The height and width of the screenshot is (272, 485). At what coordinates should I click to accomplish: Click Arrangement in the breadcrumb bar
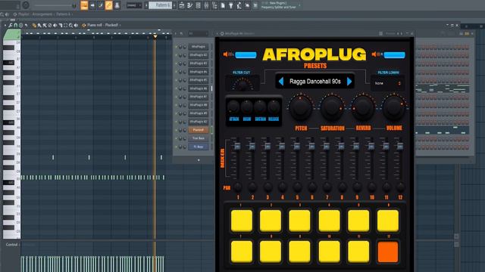tap(42, 14)
